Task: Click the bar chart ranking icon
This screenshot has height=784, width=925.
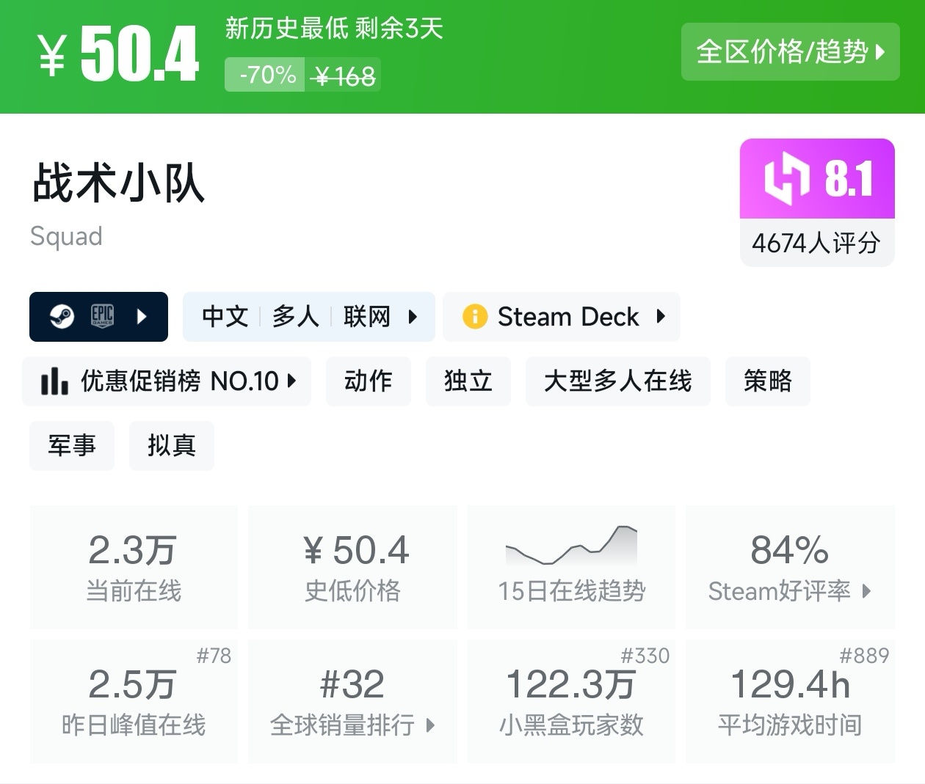Action: tap(54, 381)
